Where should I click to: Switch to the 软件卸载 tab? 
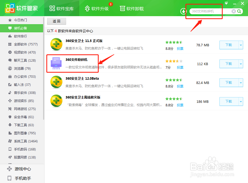point(132,9)
